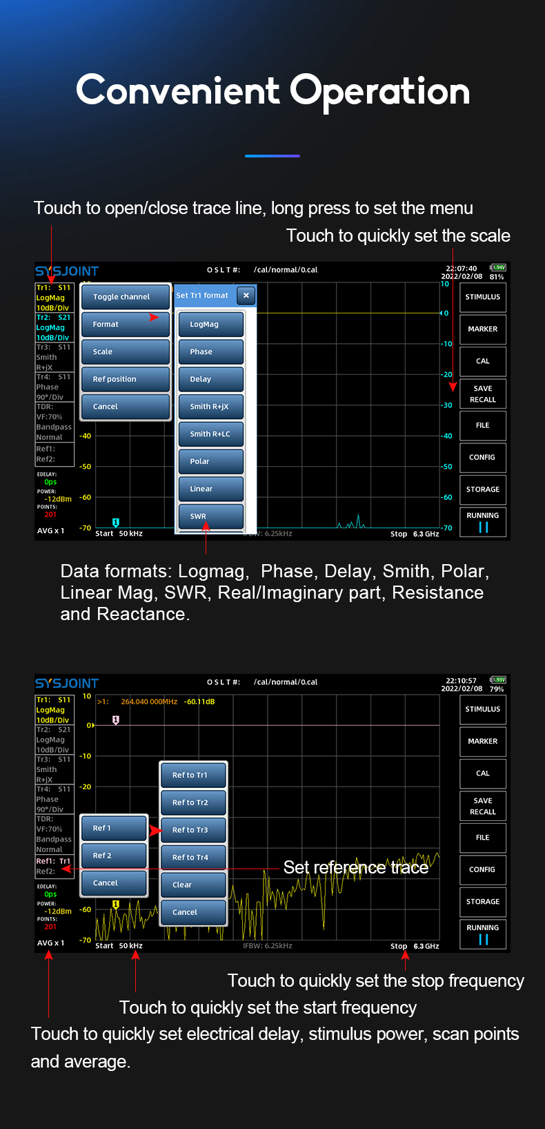Choose the SWR data format
This screenshot has height=1129, width=545.
coord(210,516)
